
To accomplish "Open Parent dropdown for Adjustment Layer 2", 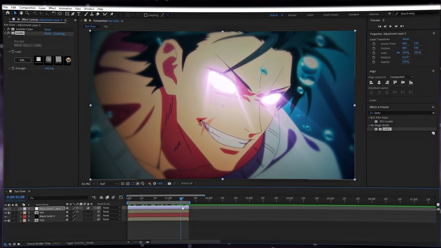I will tap(112, 208).
